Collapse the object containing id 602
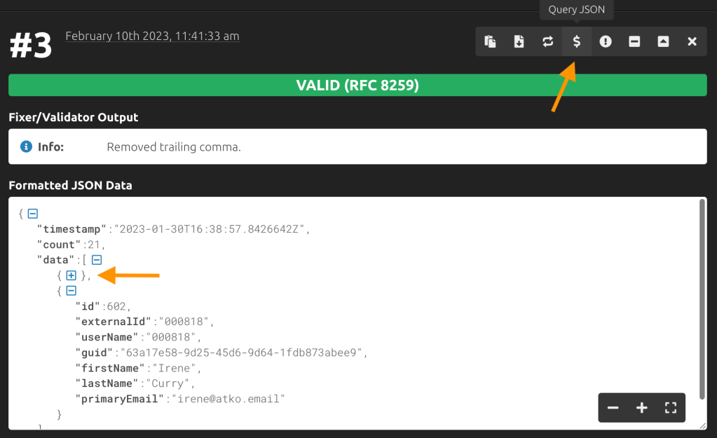 click(x=71, y=291)
